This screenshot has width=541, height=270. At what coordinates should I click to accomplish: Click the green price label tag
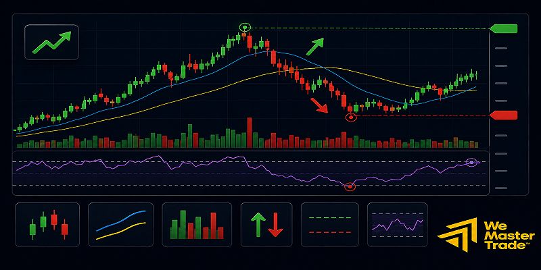(503, 28)
